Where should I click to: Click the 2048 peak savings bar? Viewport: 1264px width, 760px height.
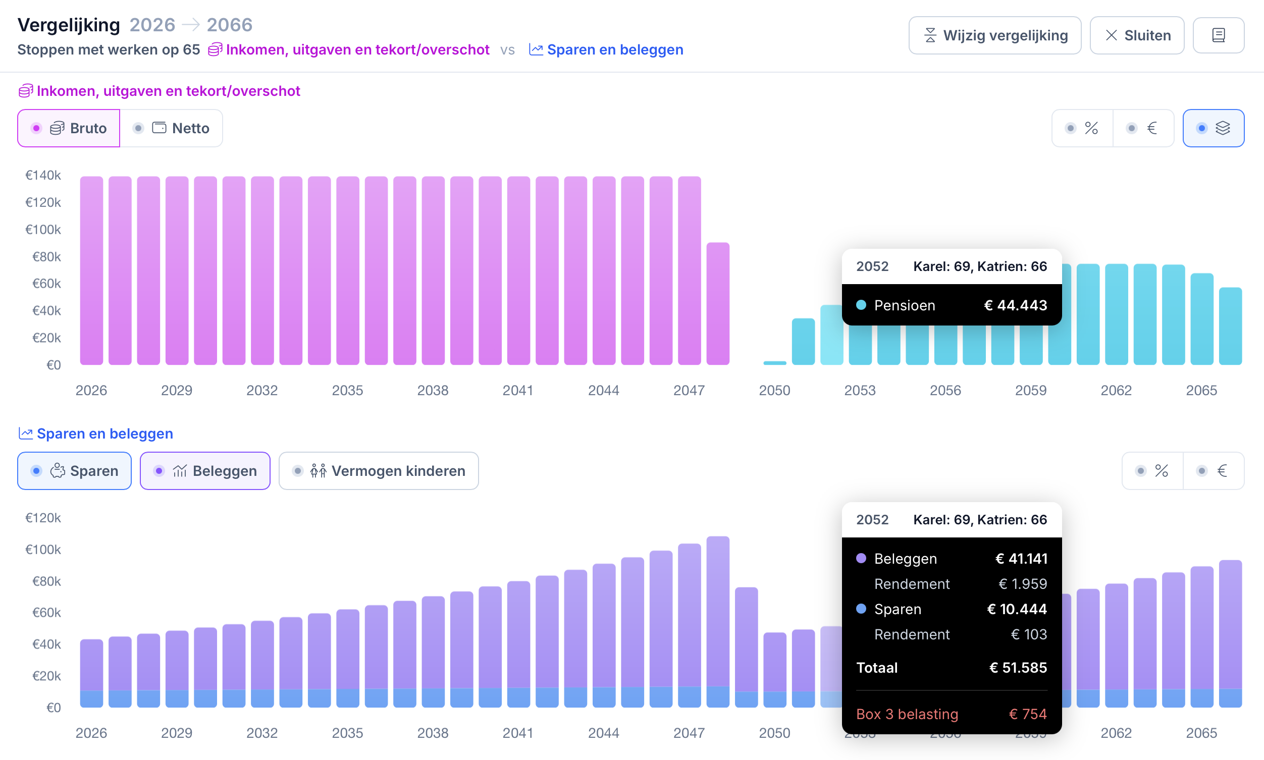point(718,622)
